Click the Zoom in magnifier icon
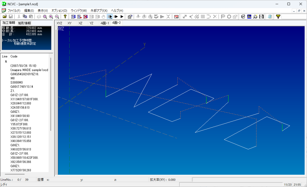307x187 pixels. [x=51, y=17]
